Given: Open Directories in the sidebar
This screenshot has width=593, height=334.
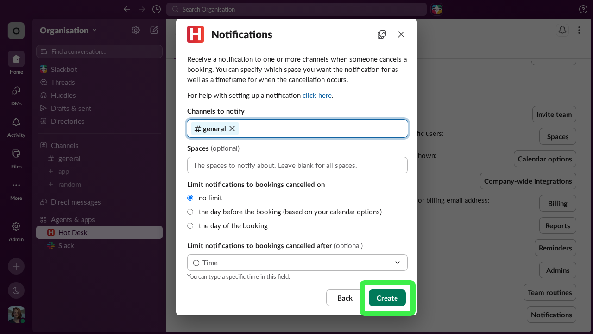Looking at the screenshot, I should tap(99, 121).
